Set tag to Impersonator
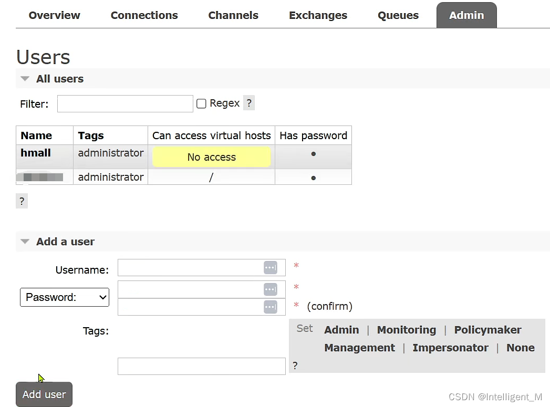550x407 pixels. 450,348
